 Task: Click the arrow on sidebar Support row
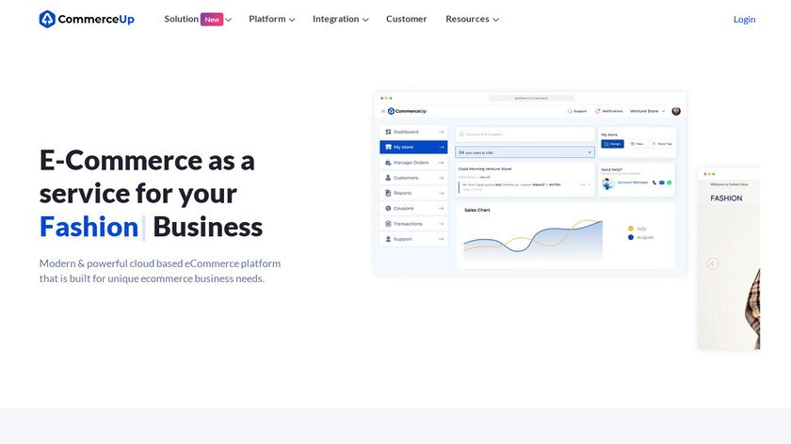pyautogui.click(x=441, y=239)
